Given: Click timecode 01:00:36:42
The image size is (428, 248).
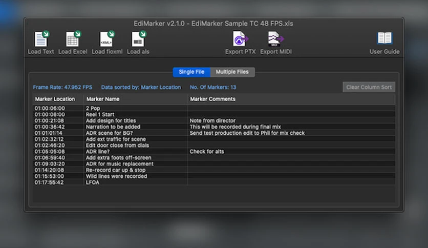Looking at the screenshot, I should [50, 127].
